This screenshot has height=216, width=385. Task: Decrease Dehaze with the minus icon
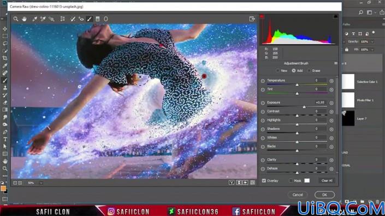click(x=263, y=169)
